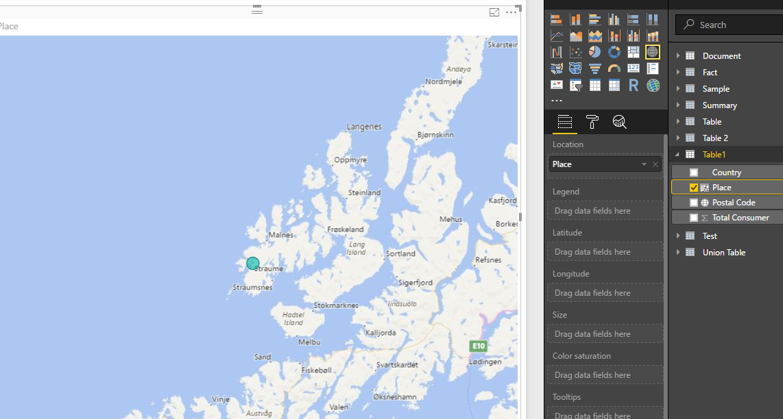Switch to the Format paint roller tab

click(592, 122)
